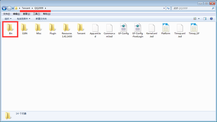Close the Explorer window
Image resolution: width=217 pixels, height=122 pixels.
tap(212, 3)
